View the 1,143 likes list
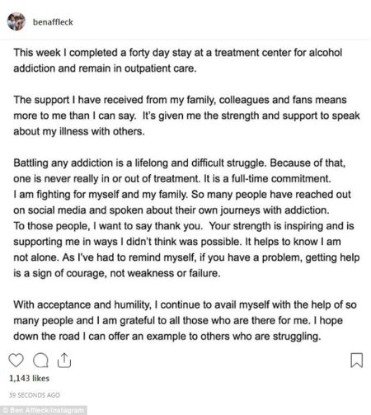 29,379
